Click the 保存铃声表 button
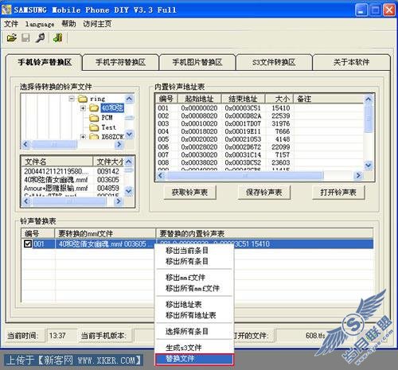Screen dimensions: 398x370 [264, 193]
